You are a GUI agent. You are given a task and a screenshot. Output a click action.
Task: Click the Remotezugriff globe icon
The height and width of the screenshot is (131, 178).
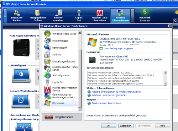pyautogui.click(x=47, y=48)
